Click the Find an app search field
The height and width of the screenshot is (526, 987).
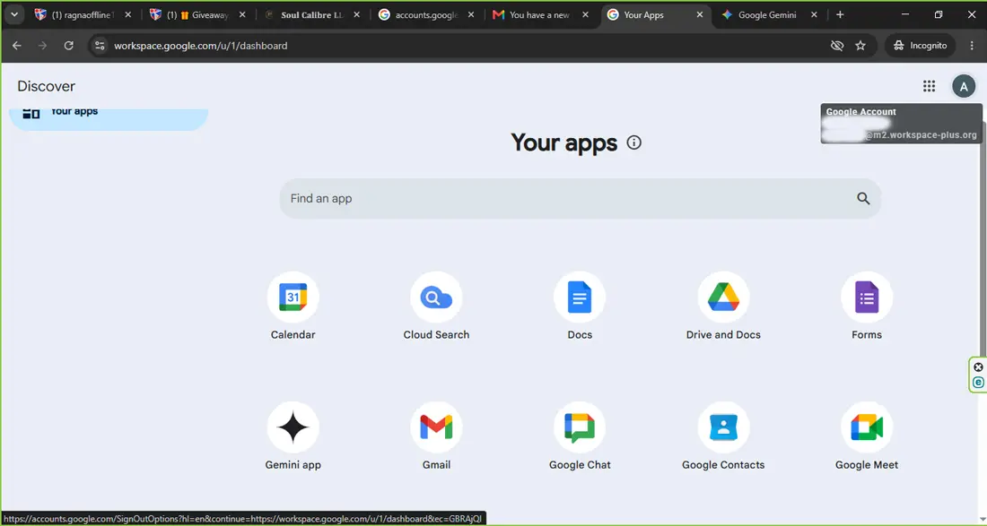click(x=580, y=199)
